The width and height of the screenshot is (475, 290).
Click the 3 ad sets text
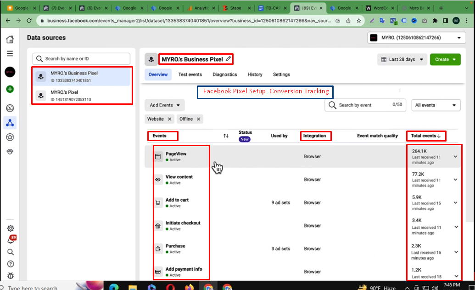coord(280,249)
